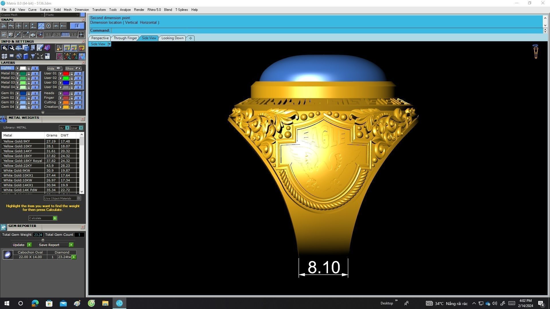Open Microsoft Edge from taskbar

[35, 303]
